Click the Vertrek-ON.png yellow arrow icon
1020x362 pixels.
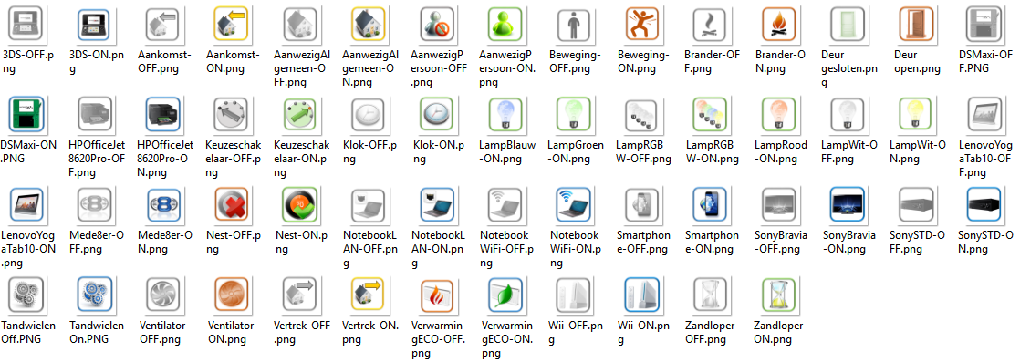369,295
